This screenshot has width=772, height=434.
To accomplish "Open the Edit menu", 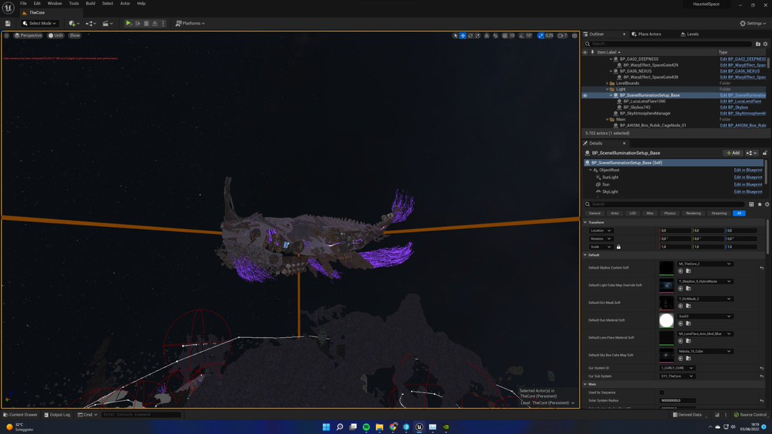I will [x=37, y=3].
